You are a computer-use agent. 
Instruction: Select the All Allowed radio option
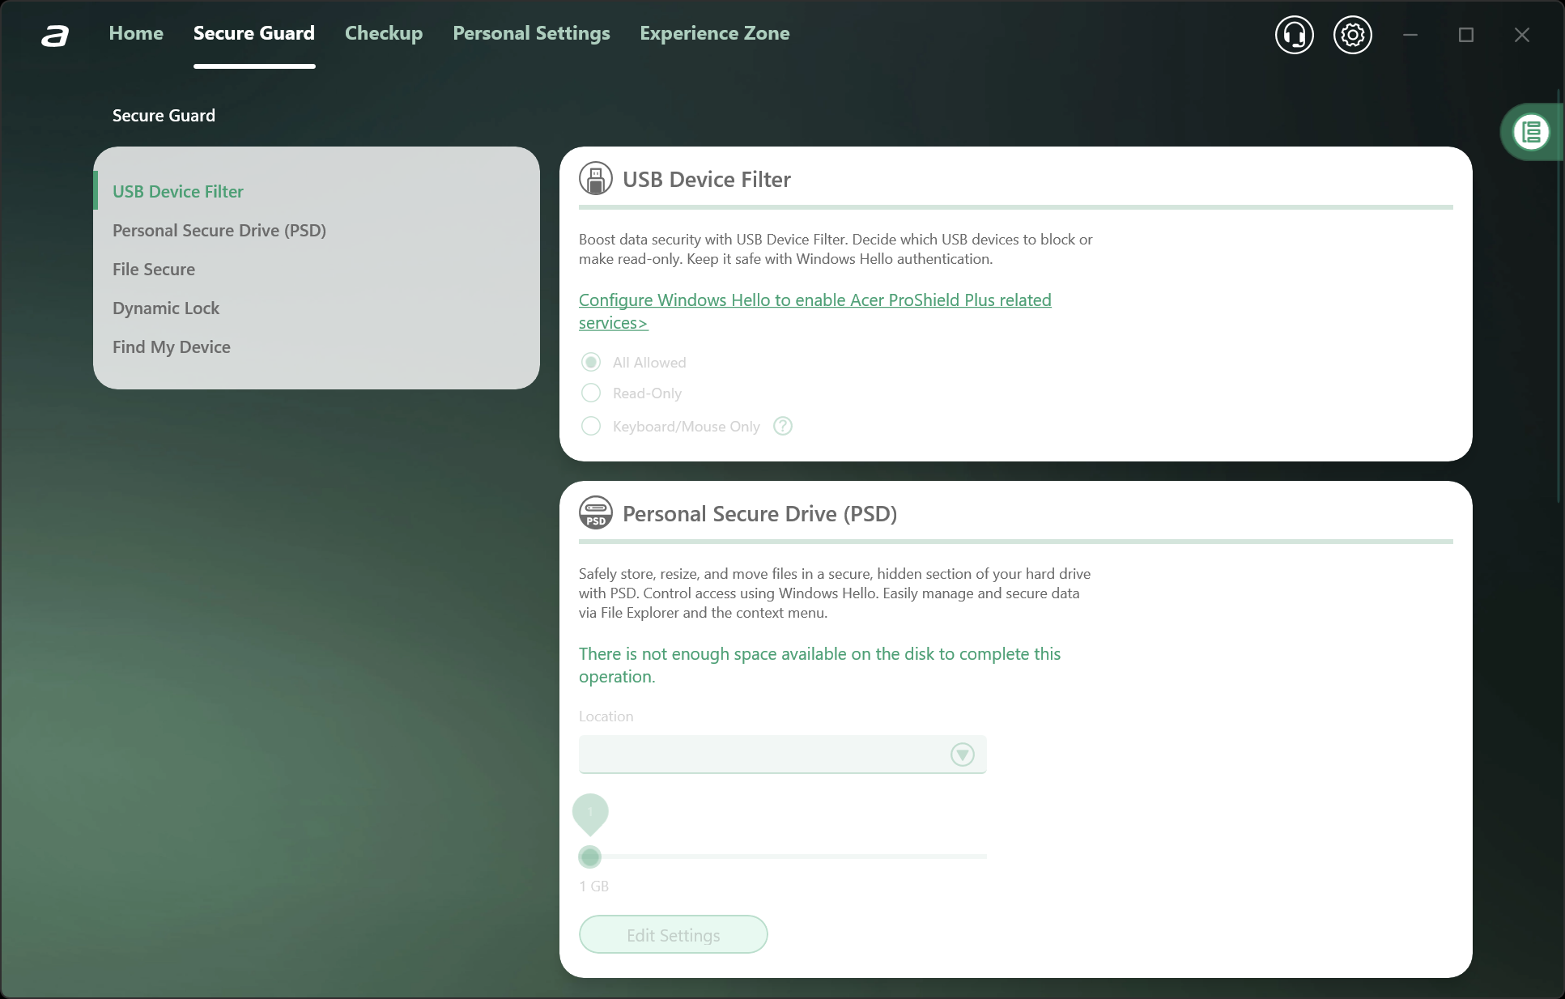pyautogui.click(x=591, y=362)
